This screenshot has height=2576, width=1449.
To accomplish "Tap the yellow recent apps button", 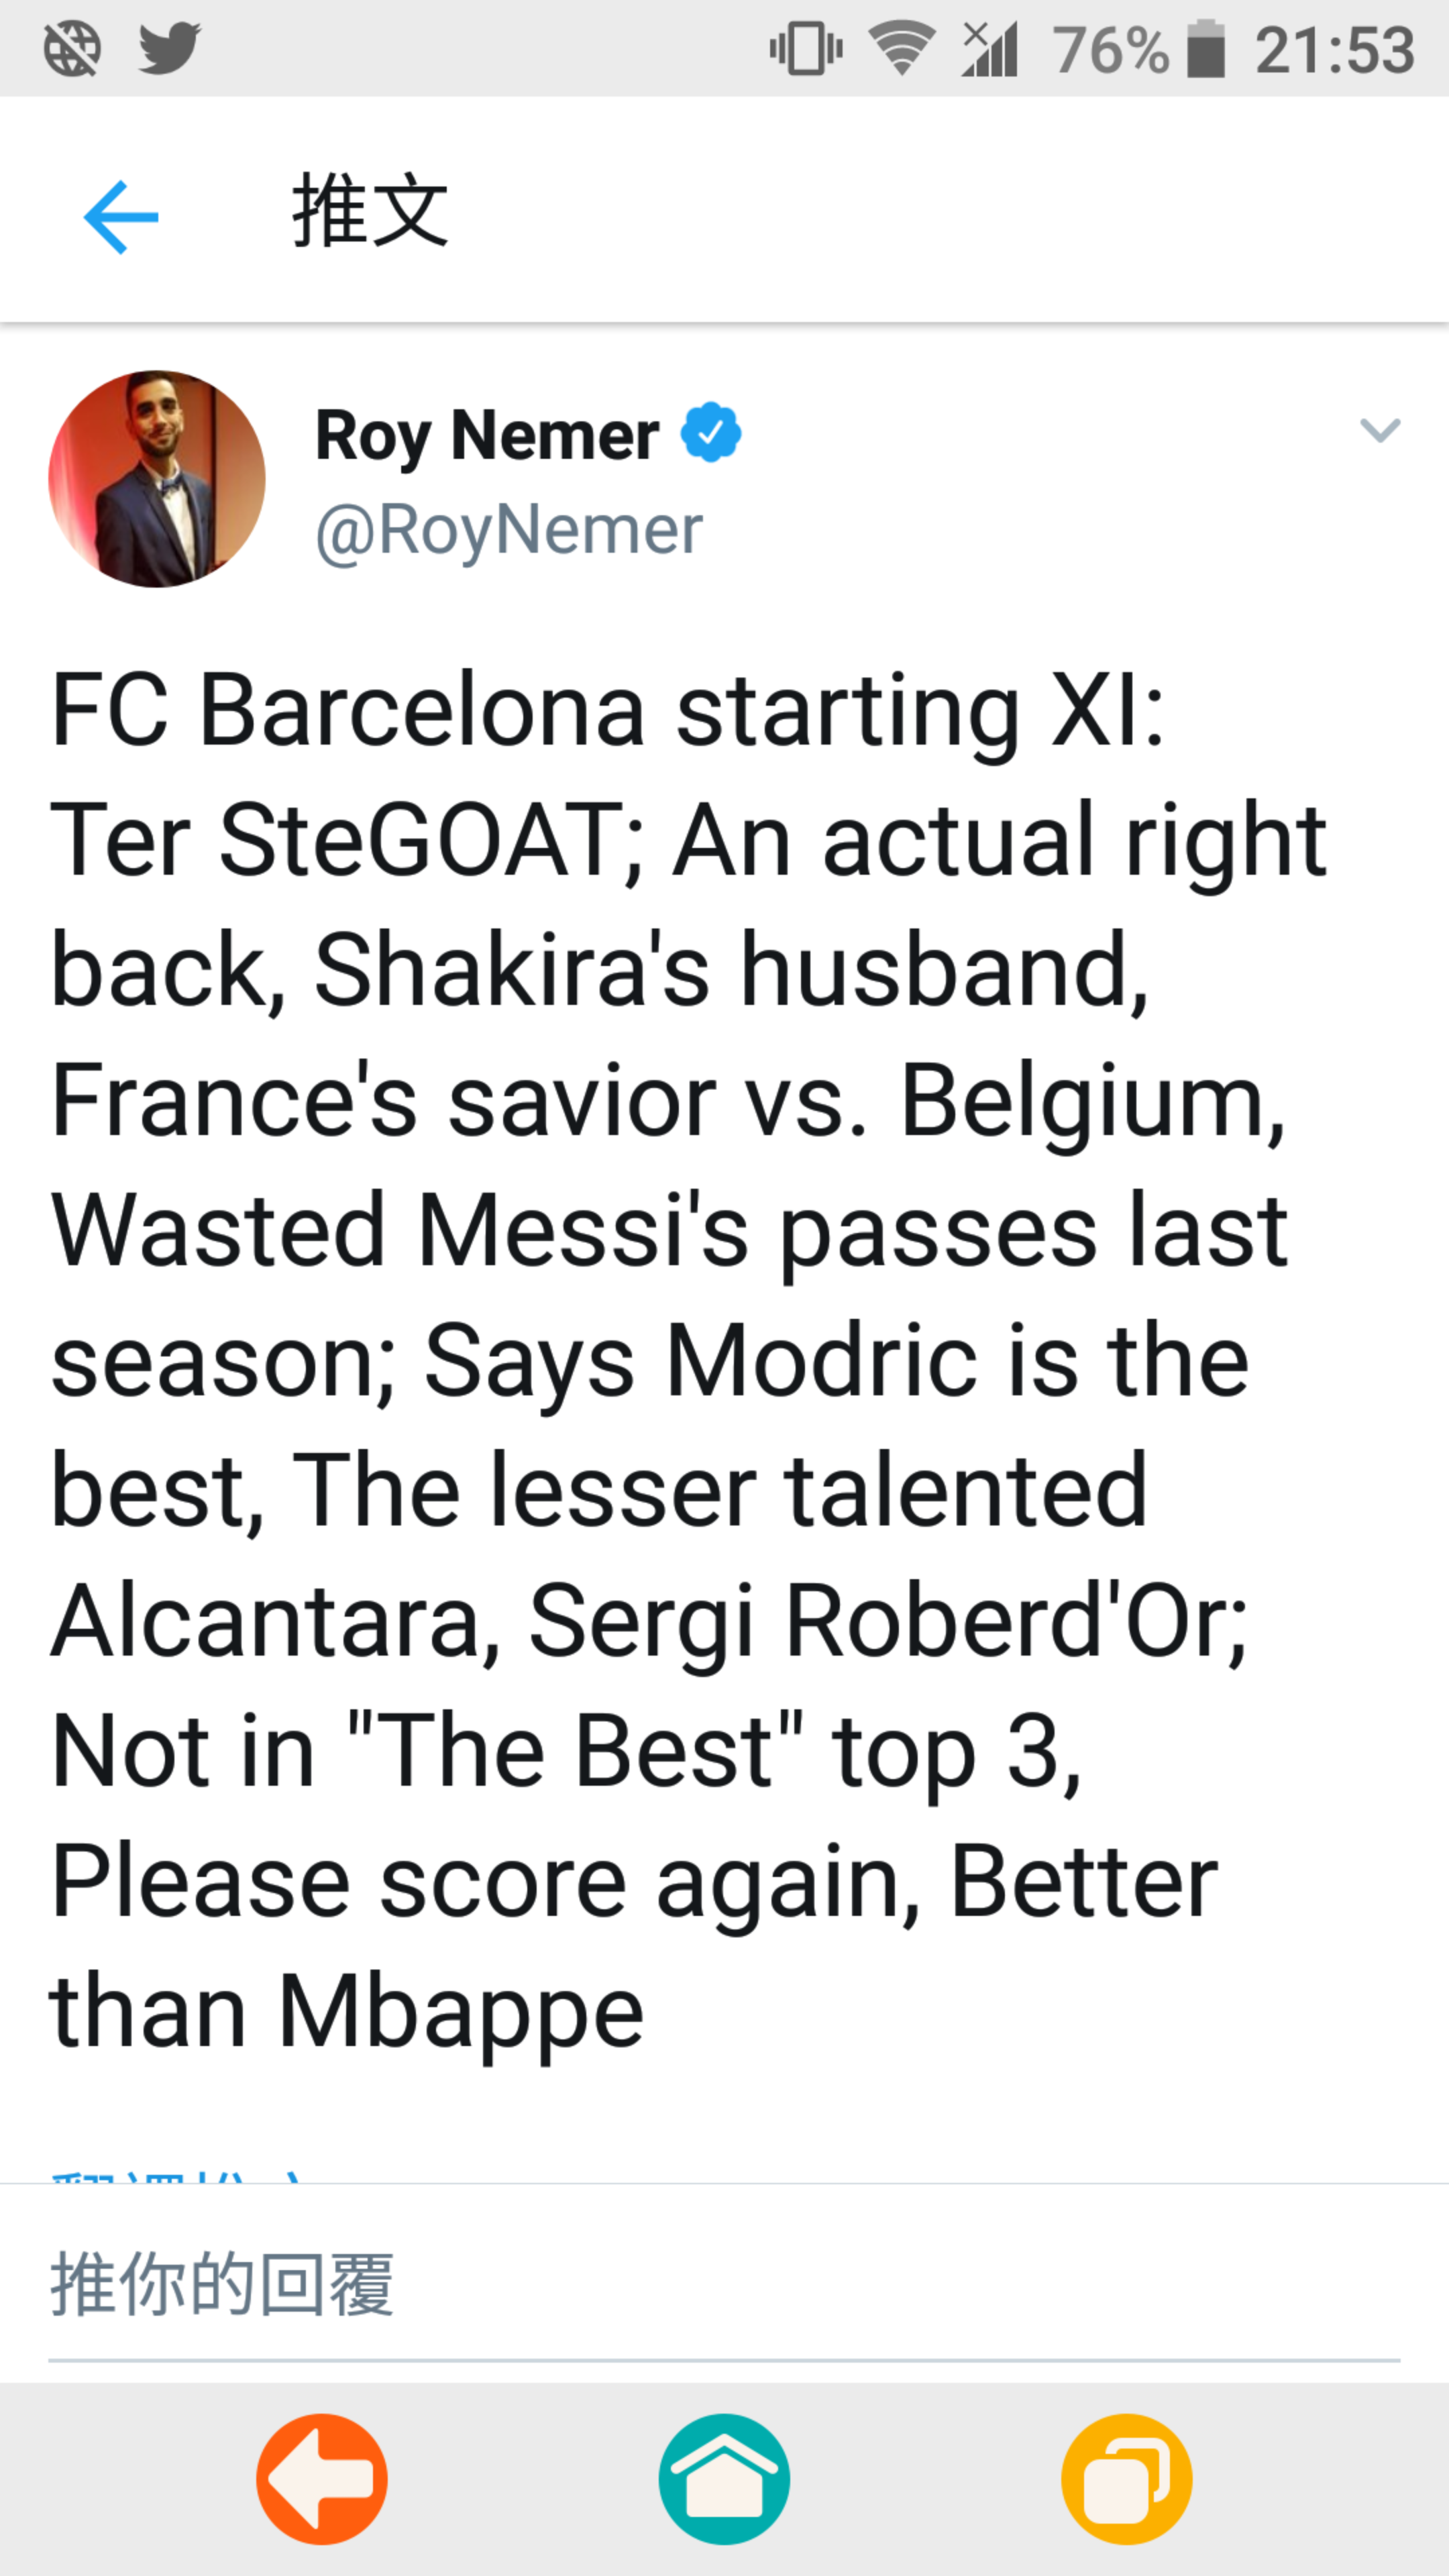I will 1127,2478.
